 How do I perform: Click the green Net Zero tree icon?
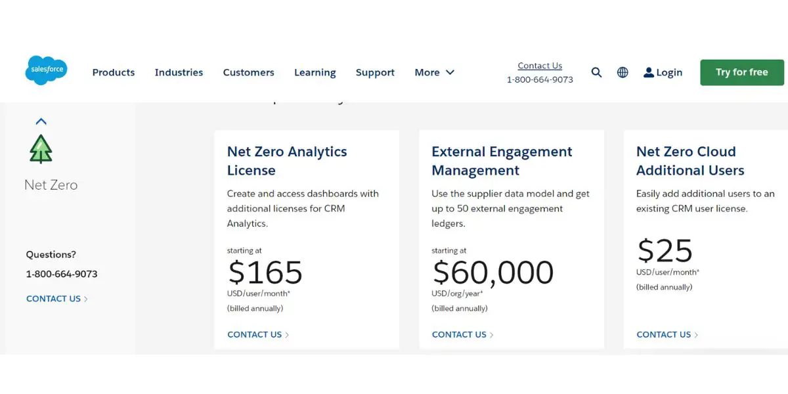point(41,149)
